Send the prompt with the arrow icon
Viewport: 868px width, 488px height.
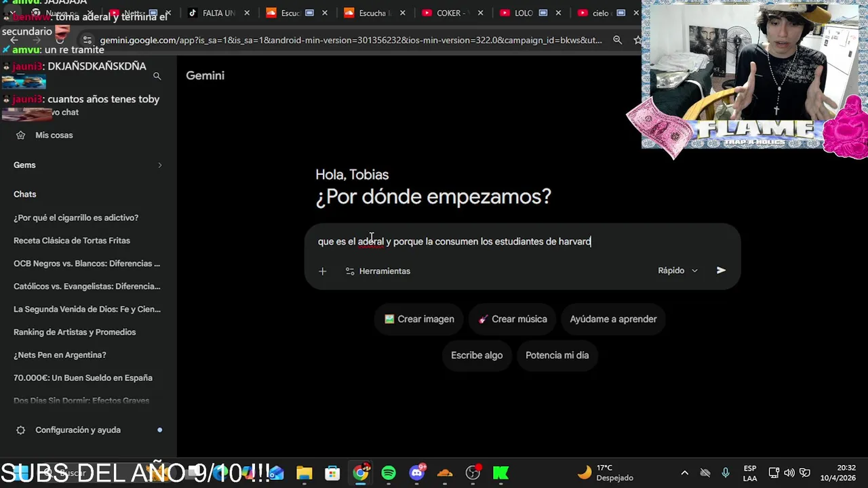pos(721,270)
